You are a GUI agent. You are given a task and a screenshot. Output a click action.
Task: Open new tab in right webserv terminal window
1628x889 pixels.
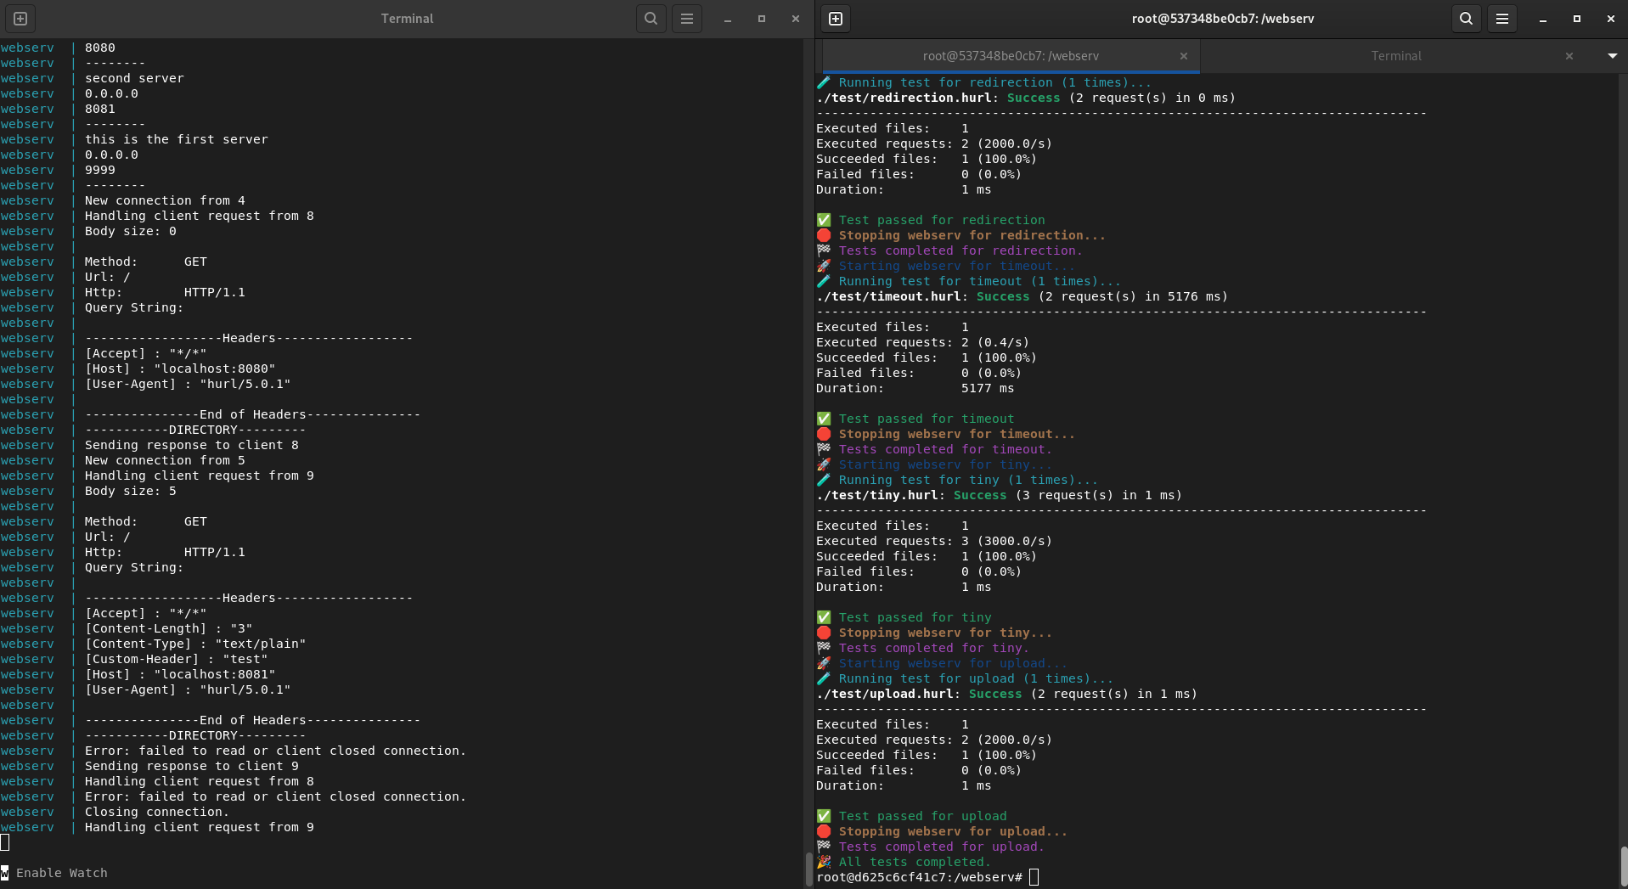click(836, 19)
